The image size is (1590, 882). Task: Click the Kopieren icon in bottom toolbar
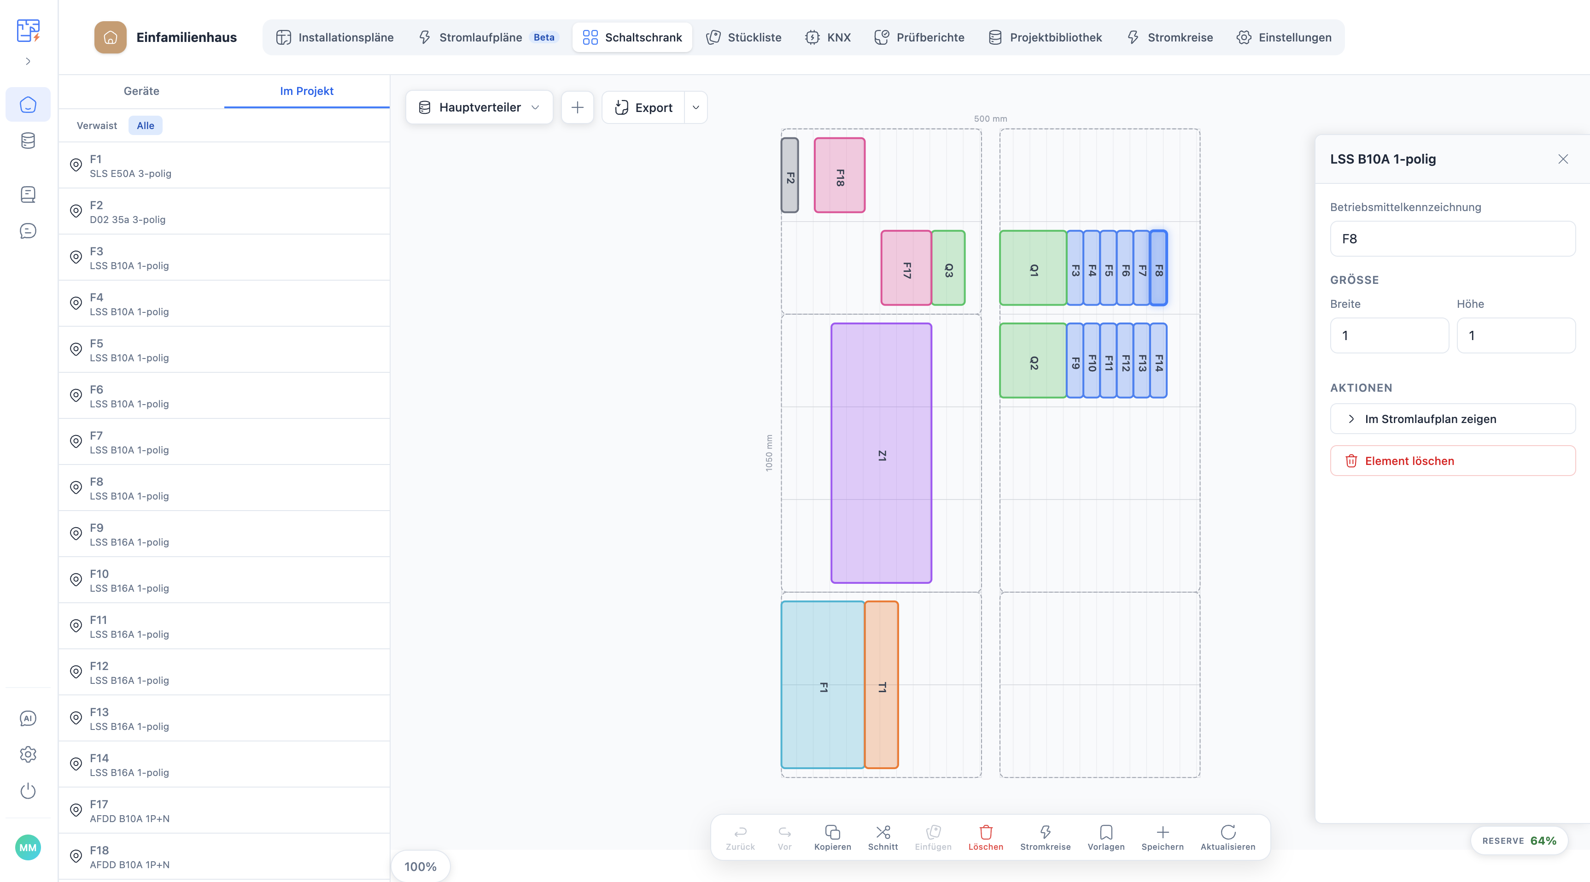click(832, 831)
